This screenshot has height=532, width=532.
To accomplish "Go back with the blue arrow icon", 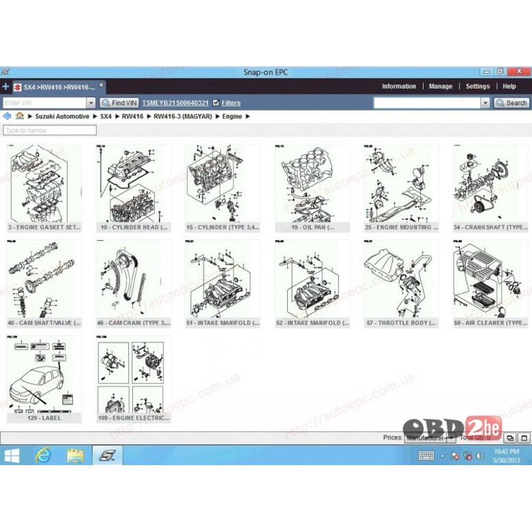I will (7, 116).
